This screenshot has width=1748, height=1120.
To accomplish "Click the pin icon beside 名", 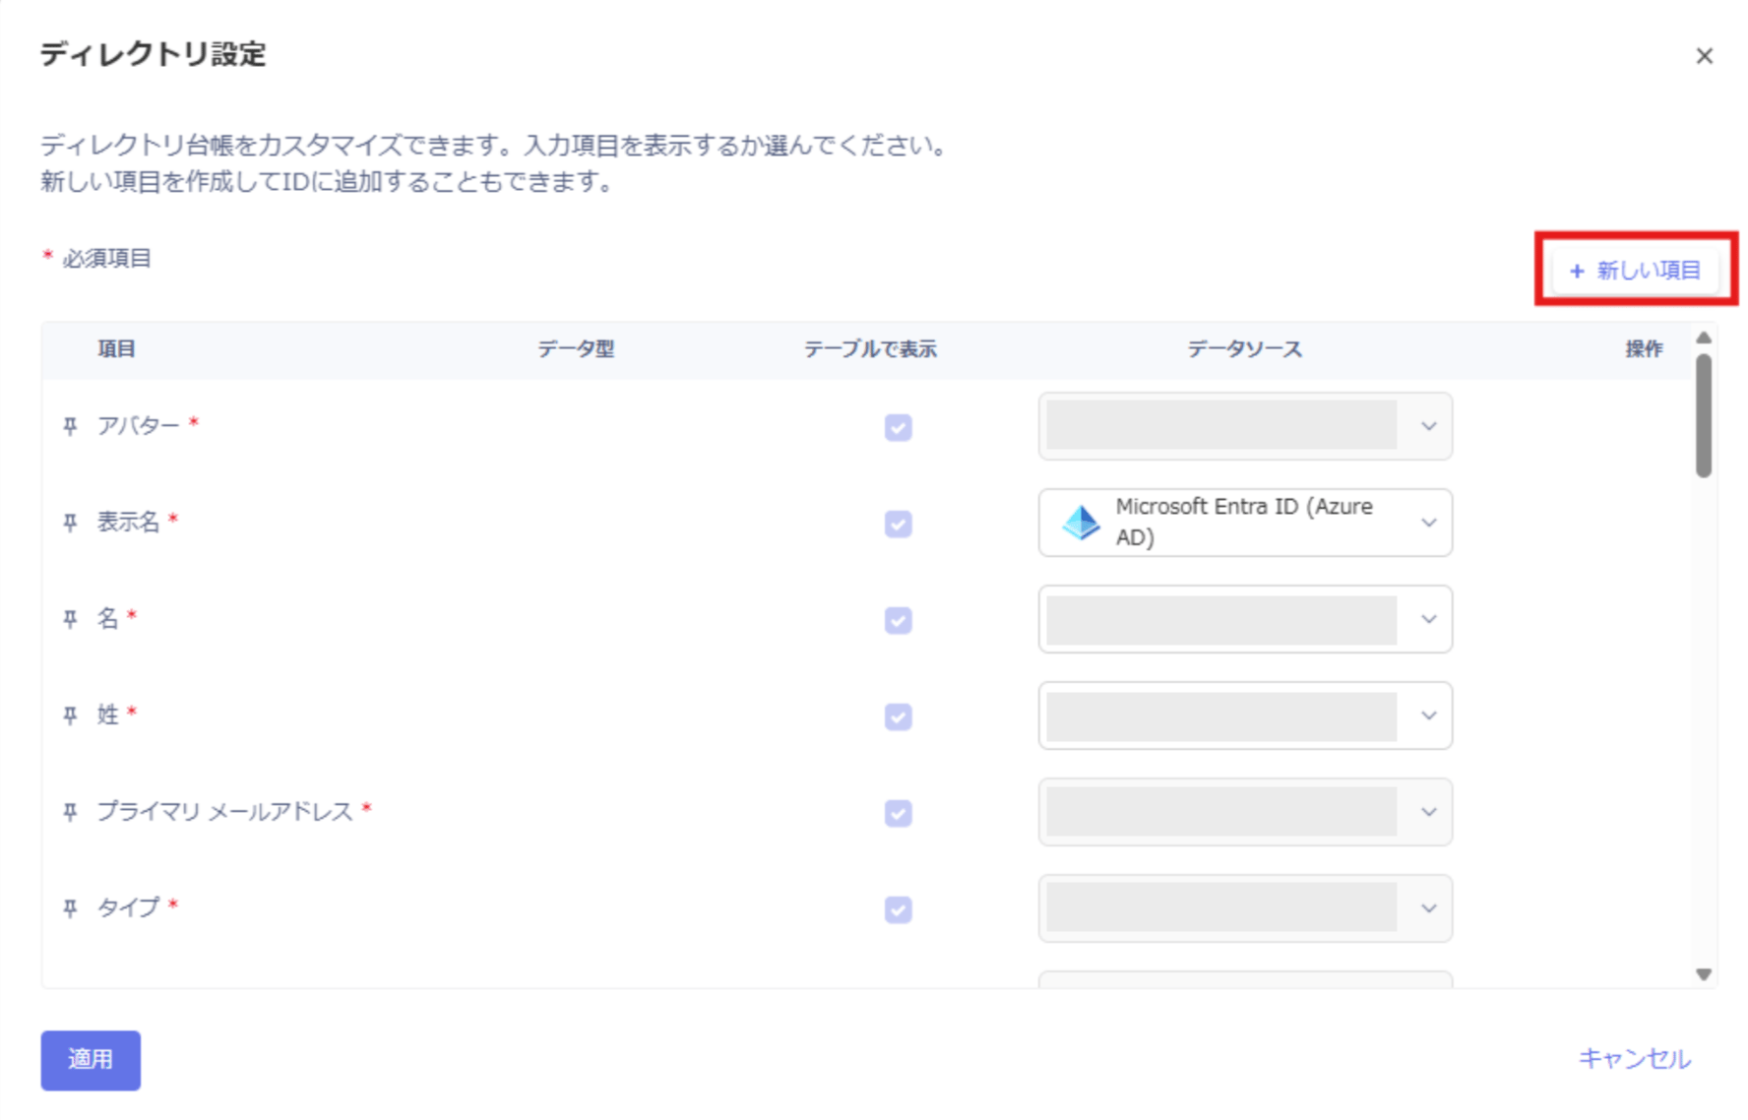I will point(70,619).
